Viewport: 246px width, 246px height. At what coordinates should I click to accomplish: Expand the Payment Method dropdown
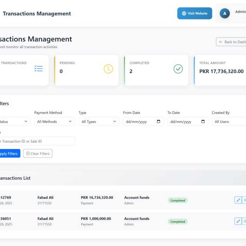tap(54, 122)
